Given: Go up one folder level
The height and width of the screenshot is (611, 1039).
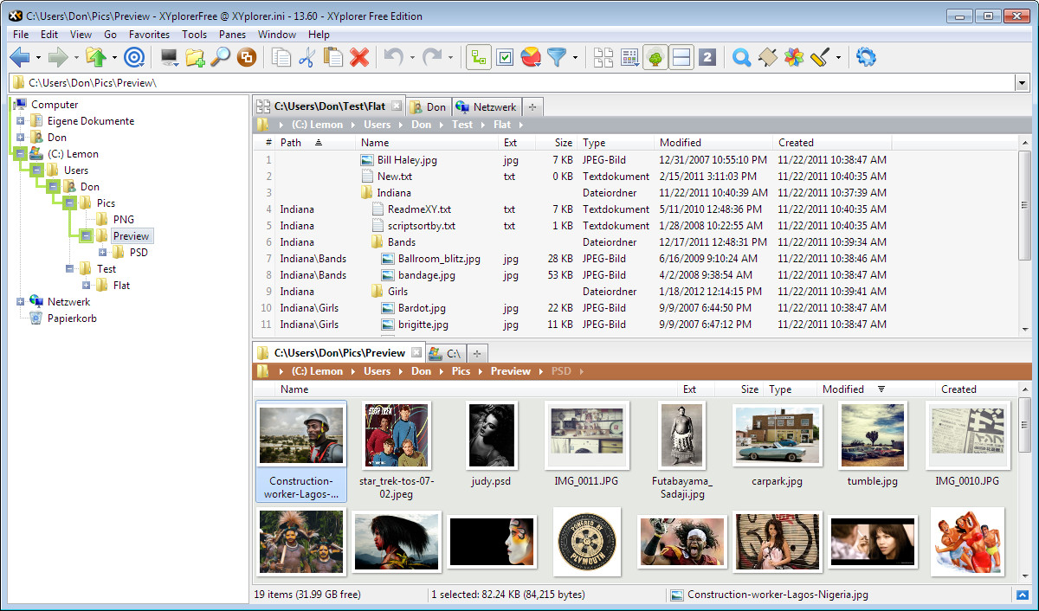Looking at the screenshot, I should [96, 58].
